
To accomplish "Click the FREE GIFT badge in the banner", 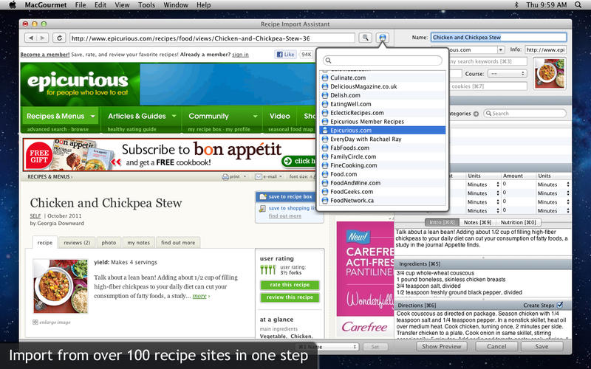I will [x=39, y=155].
